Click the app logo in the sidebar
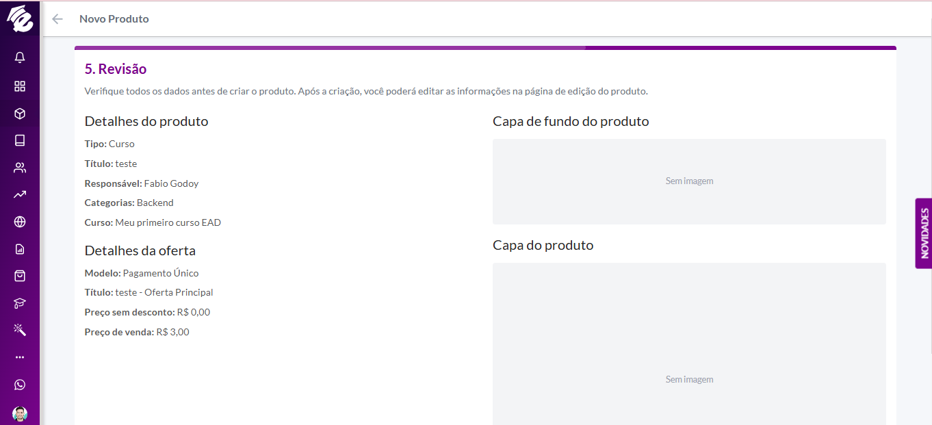The image size is (932, 425). pyautogui.click(x=20, y=18)
